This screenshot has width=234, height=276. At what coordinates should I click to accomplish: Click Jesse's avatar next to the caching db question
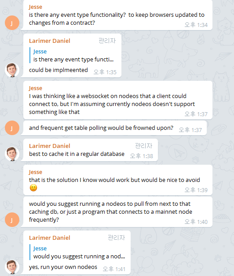(12, 219)
